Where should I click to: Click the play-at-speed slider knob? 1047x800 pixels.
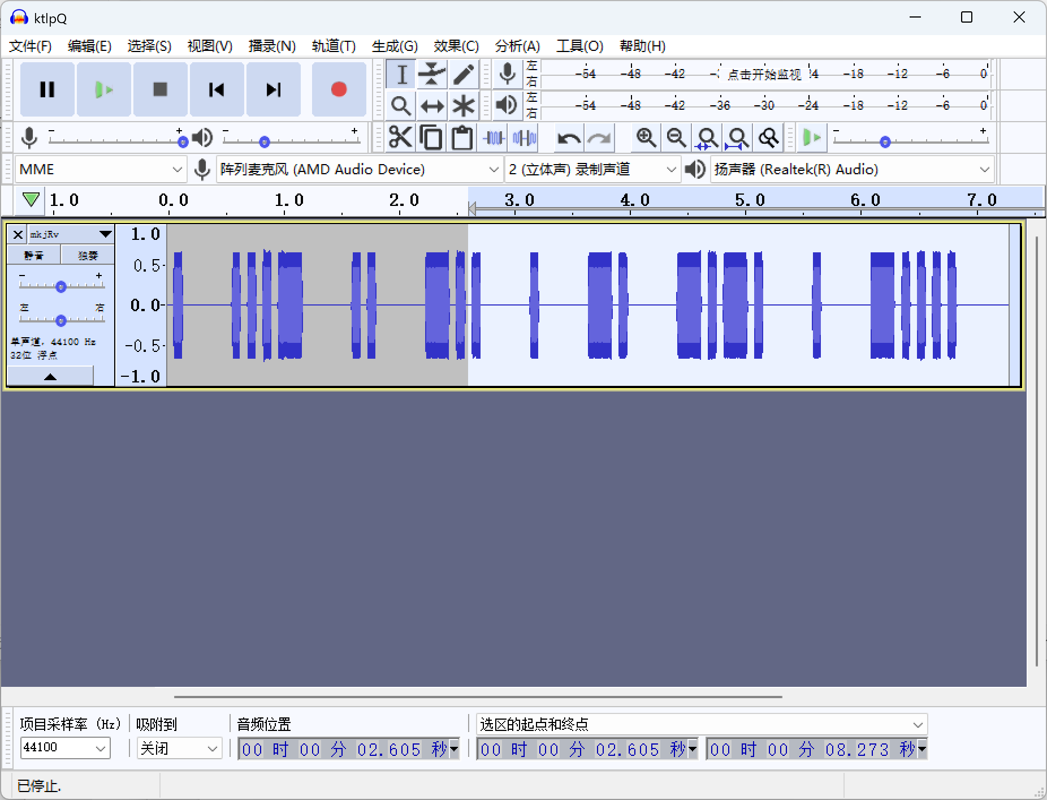coord(885,142)
